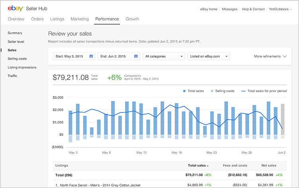Expand More refinements
This screenshot has height=188, width=299.
click(270, 56)
